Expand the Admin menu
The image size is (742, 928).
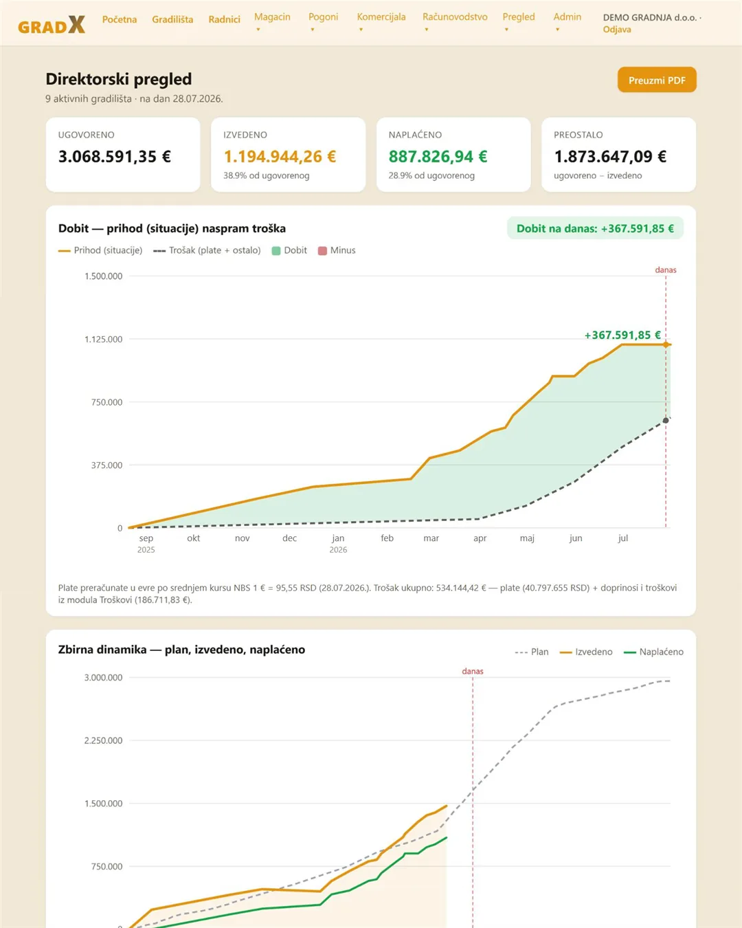[x=567, y=23]
